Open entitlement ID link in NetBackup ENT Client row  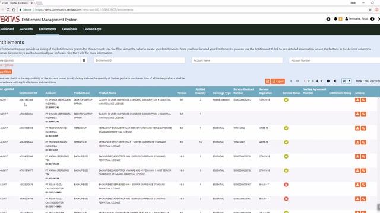pyautogui.click(x=26, y=128)
